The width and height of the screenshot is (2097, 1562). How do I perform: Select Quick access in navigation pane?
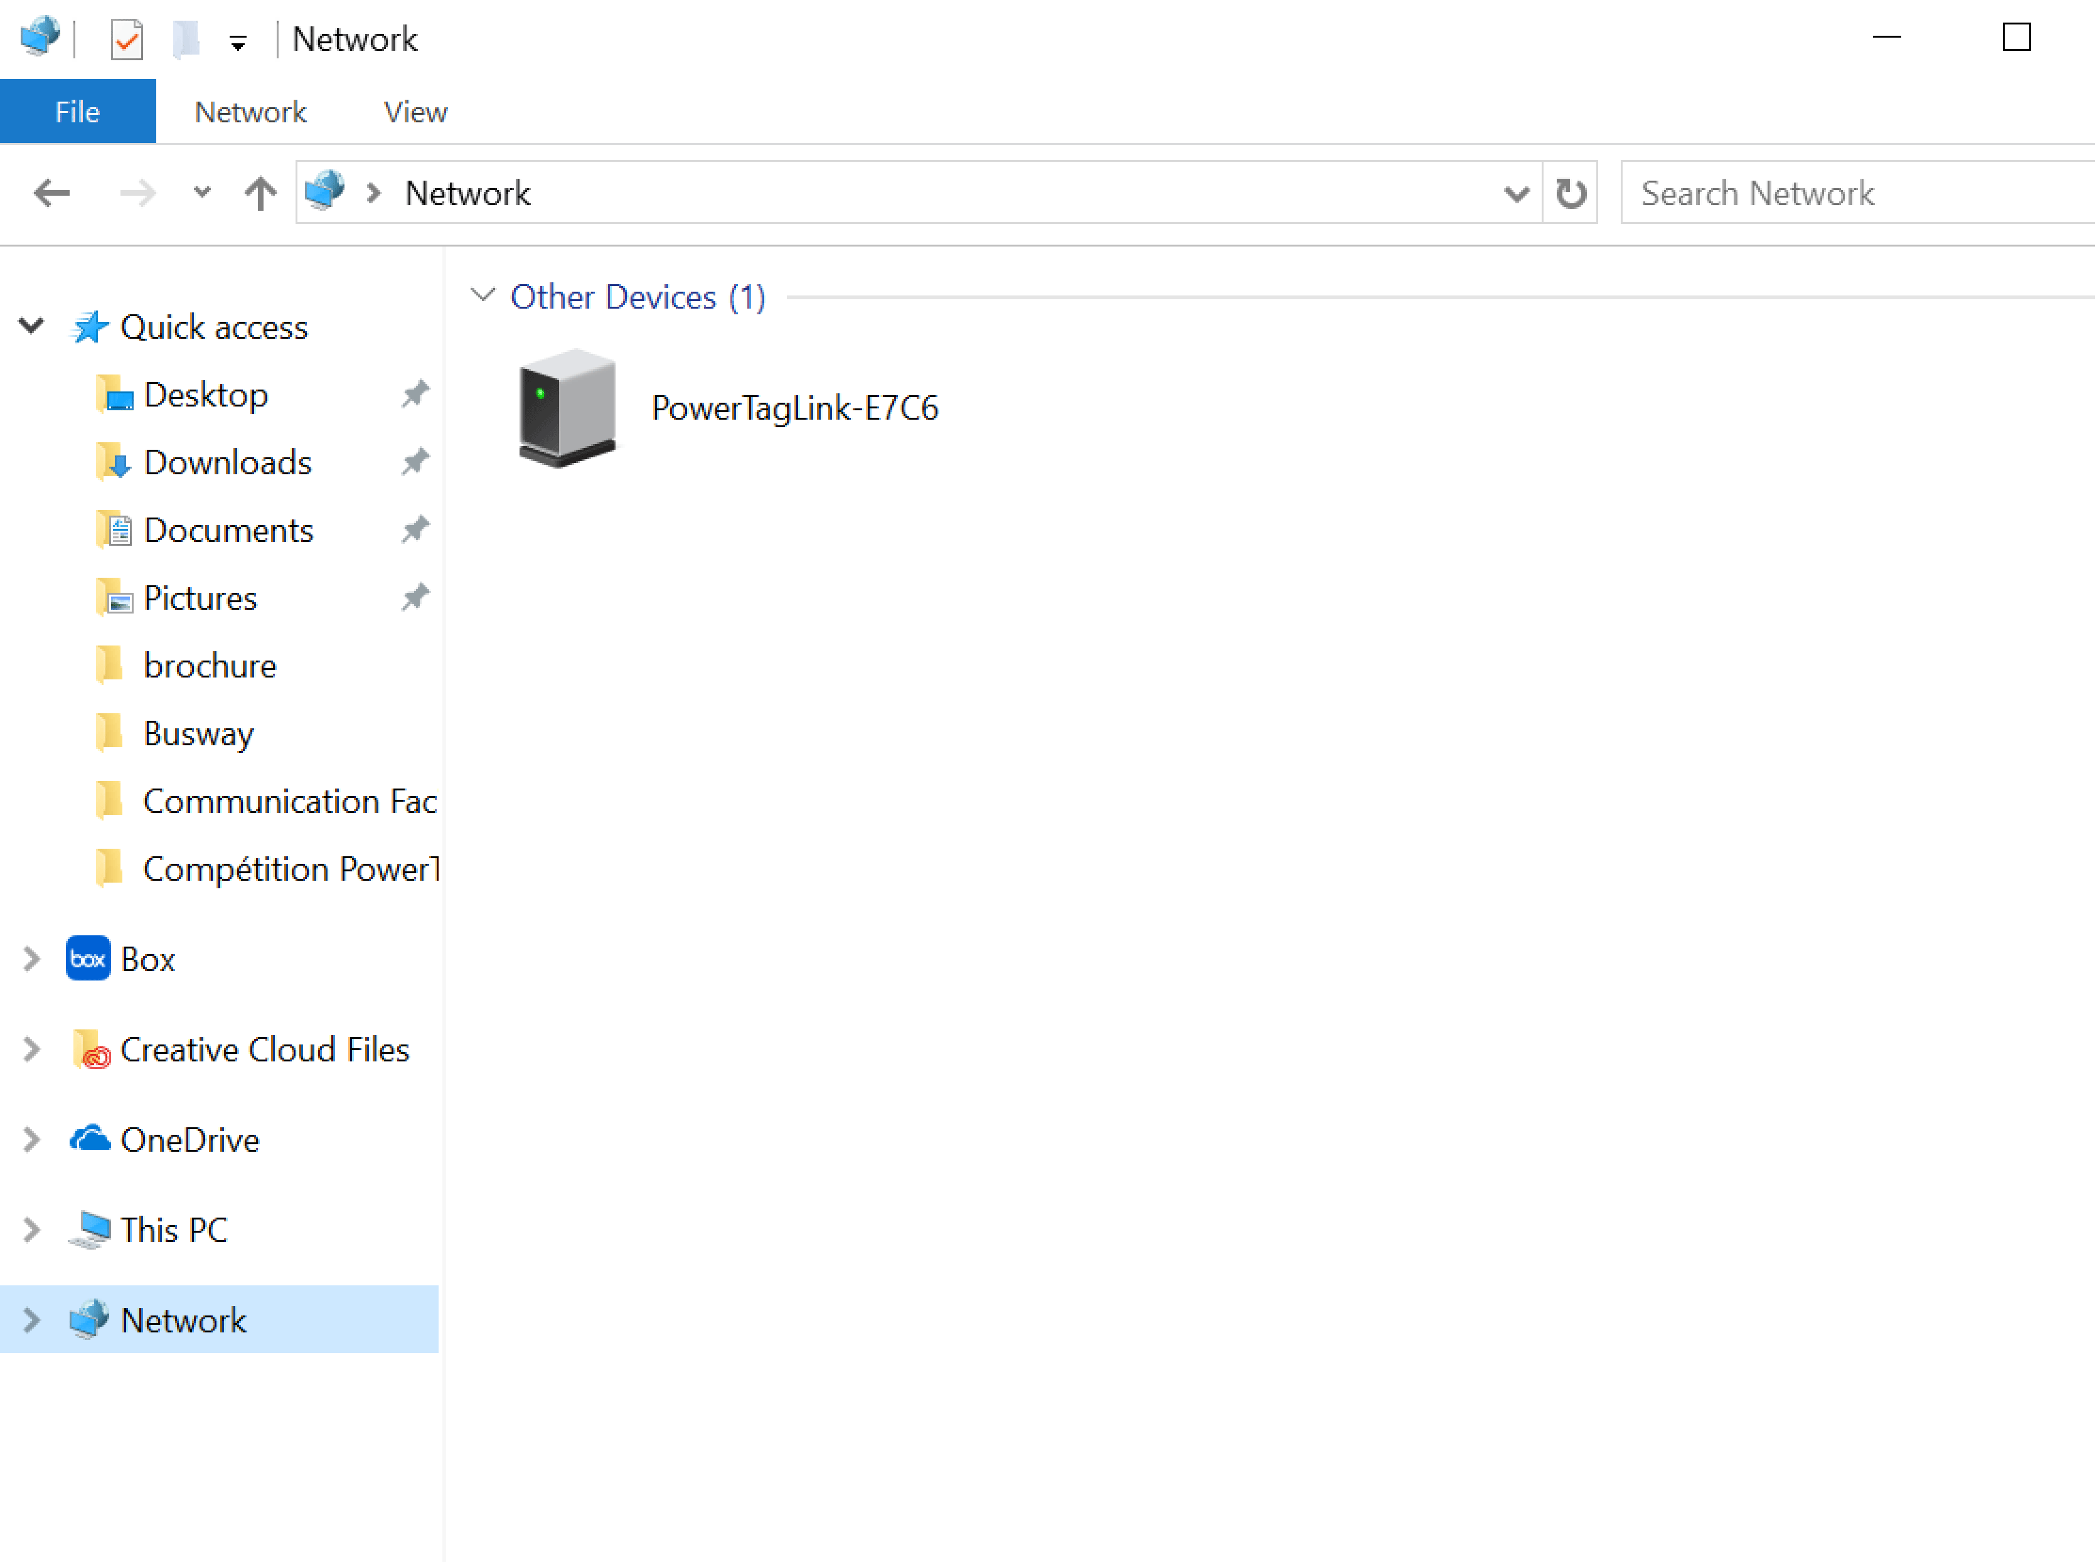tap(215, 327)
